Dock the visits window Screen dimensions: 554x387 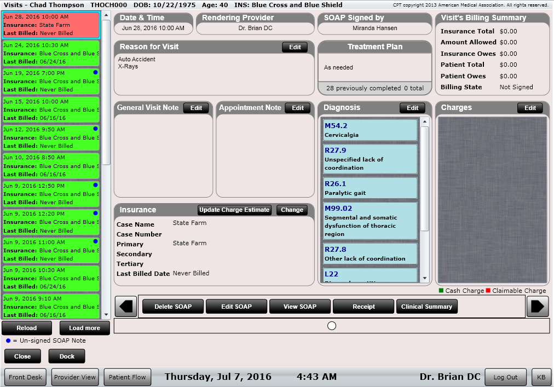[66, 356]
